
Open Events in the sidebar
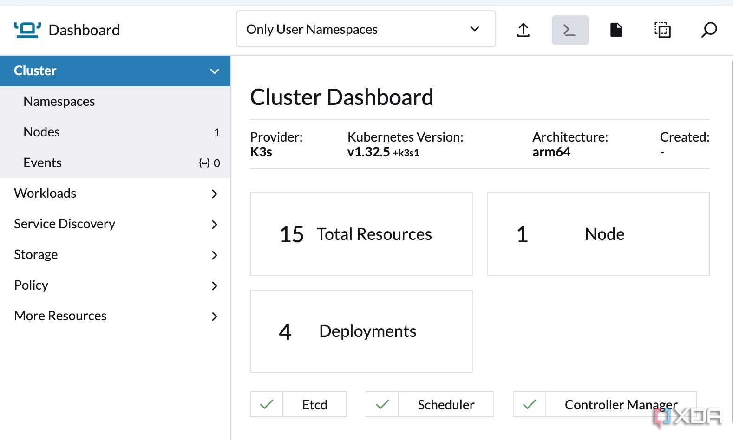click(x=115, y=163)
